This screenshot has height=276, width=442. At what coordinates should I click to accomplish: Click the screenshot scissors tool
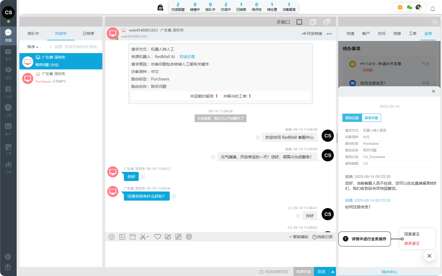[143, 237]
